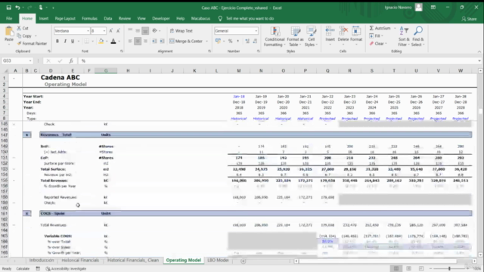Switch to the Data ribbon tab
This screenshot has width=484, height=272.
(x=107, y=18)
